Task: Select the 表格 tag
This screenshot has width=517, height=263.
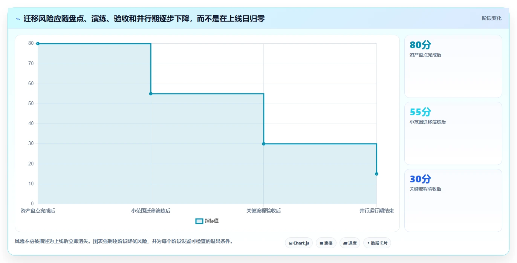Action: (x=326, y=243)
